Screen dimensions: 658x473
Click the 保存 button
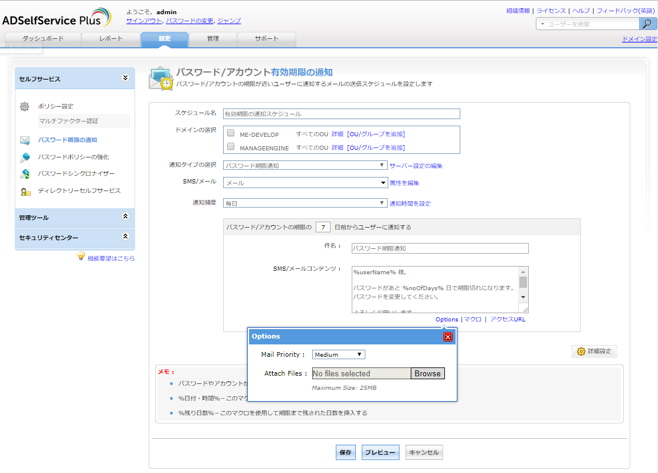pos(346,452)
